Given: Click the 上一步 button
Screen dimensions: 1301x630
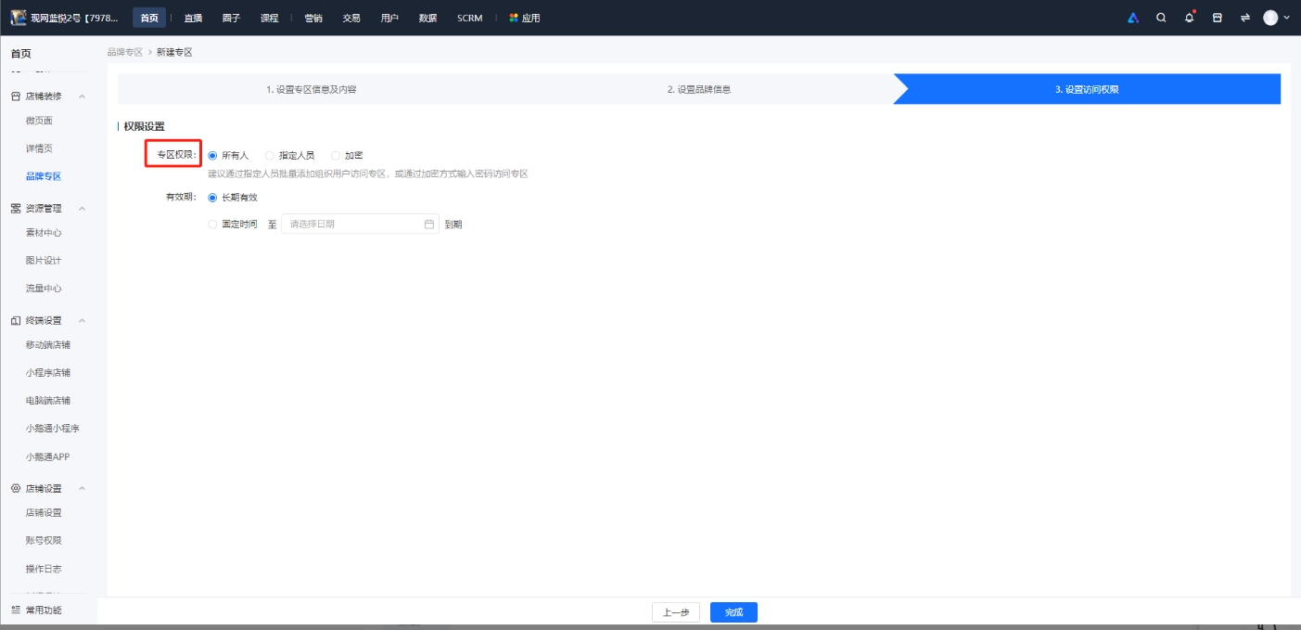Looking at the screenshot, I should coord(676,611).
